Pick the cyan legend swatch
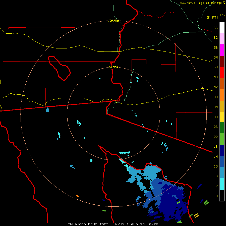This screenshot has width=226, height=226. pyautogui.click(x=222, y=184)
